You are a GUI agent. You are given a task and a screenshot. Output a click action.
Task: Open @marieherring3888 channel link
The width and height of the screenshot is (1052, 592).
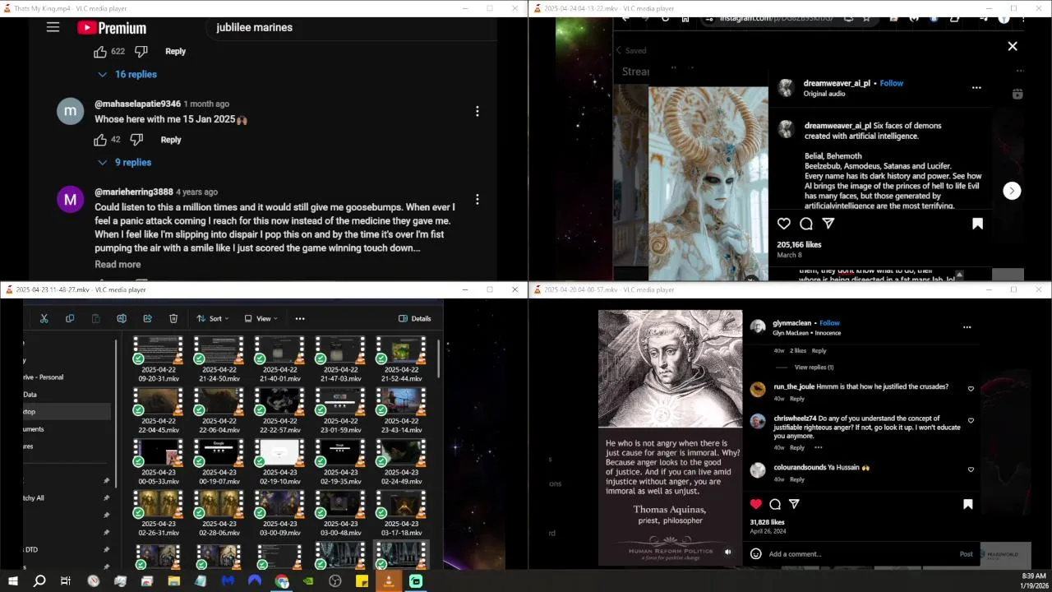click(133, 192)
